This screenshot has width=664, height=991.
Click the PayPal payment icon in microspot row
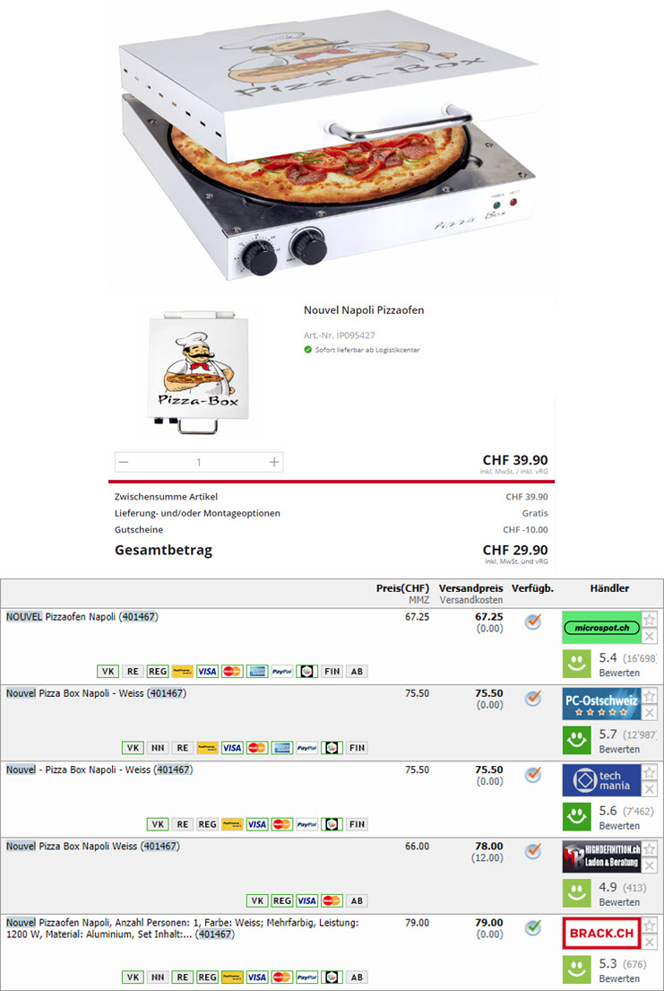281,671
